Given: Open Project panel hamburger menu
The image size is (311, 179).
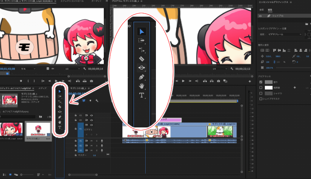Looking at the screenshot, I should 33,88.
